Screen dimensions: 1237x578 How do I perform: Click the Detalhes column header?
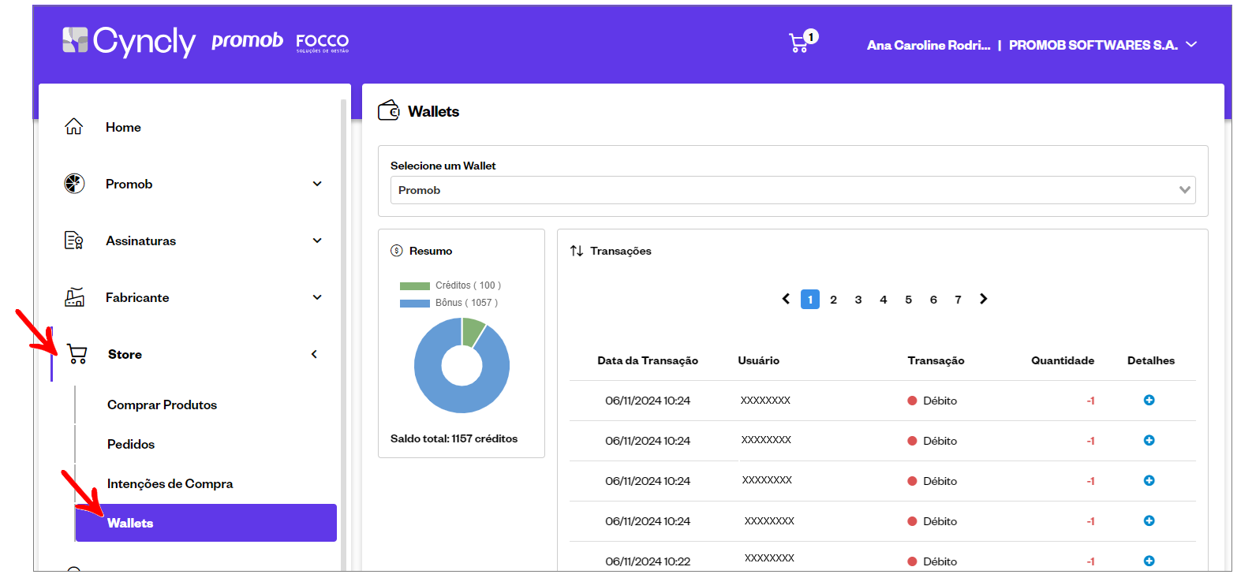(1151, 360)
